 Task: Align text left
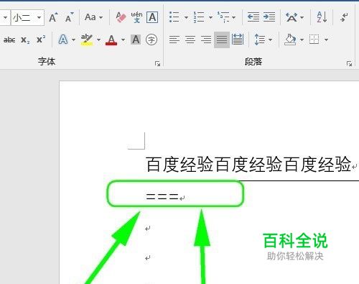[x=174, y=40]
